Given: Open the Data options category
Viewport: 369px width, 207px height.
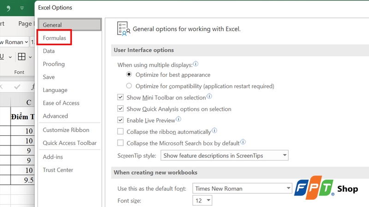Looking at the screenshot, I should click(x=49, y=51).
